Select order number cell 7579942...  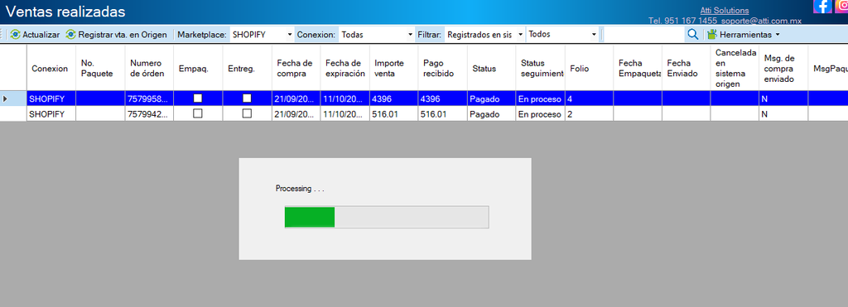tap(149, 114)
